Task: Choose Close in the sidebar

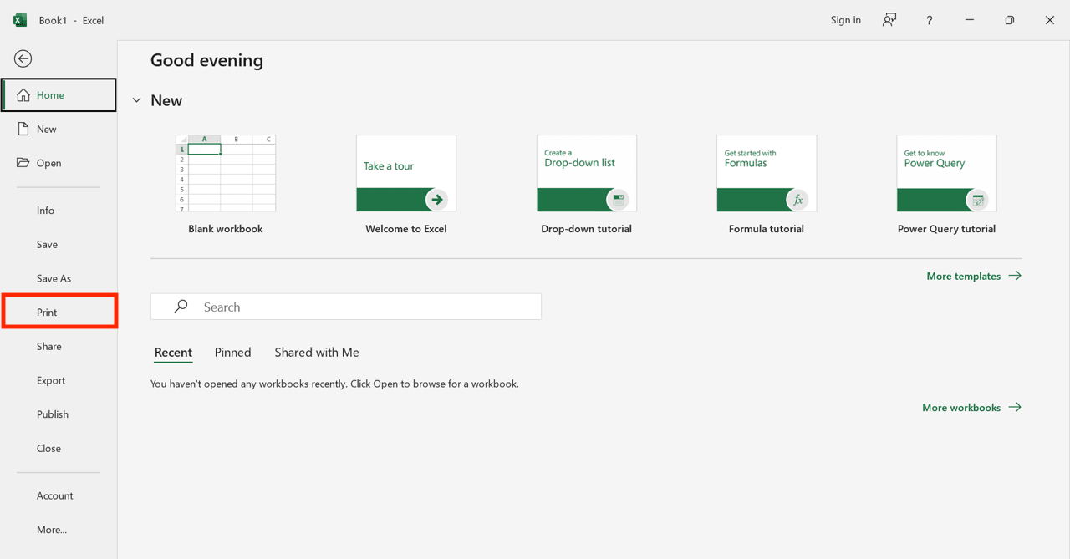Action: pos(59,448)
